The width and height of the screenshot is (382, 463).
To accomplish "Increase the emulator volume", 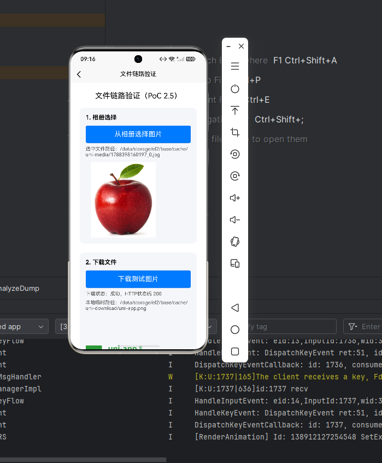I will [x=234, y=198].
